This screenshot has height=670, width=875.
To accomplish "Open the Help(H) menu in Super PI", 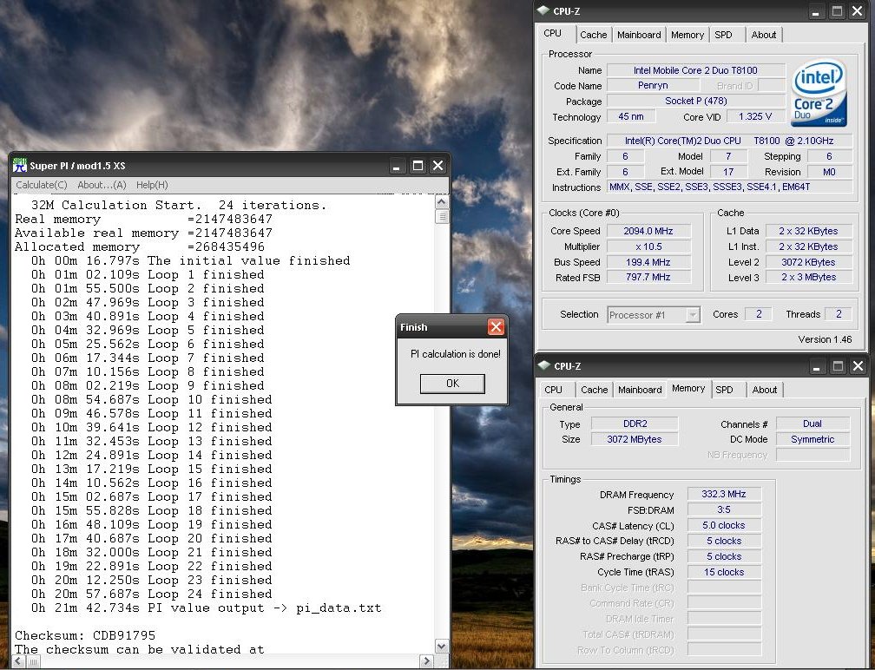I will point(152,185).
